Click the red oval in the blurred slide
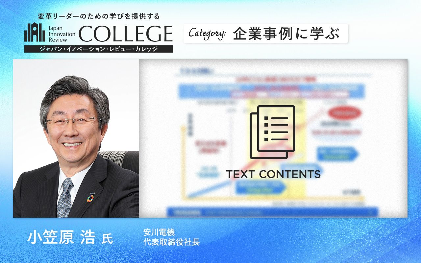Viewport: 421px width, 263px height. pos(344,113)
